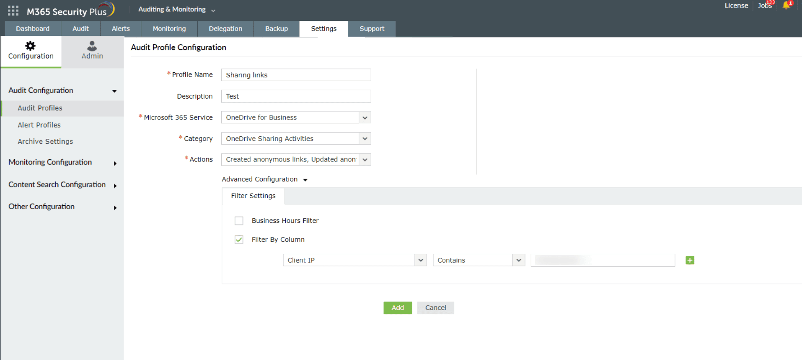Screen dimensions: 802x360
Task: Click the Description input field
Action: point(296,96)
